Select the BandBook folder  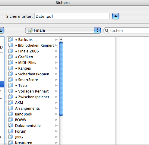(x=33, y=114)
